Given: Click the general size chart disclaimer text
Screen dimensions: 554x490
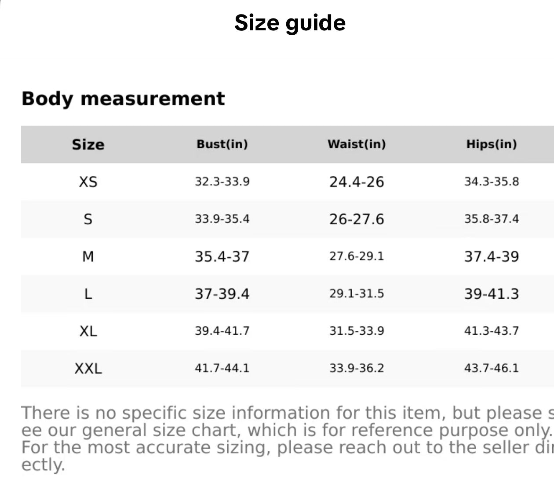Looking at the screenshot, I should pyautogui.click(x=286, y=438).
